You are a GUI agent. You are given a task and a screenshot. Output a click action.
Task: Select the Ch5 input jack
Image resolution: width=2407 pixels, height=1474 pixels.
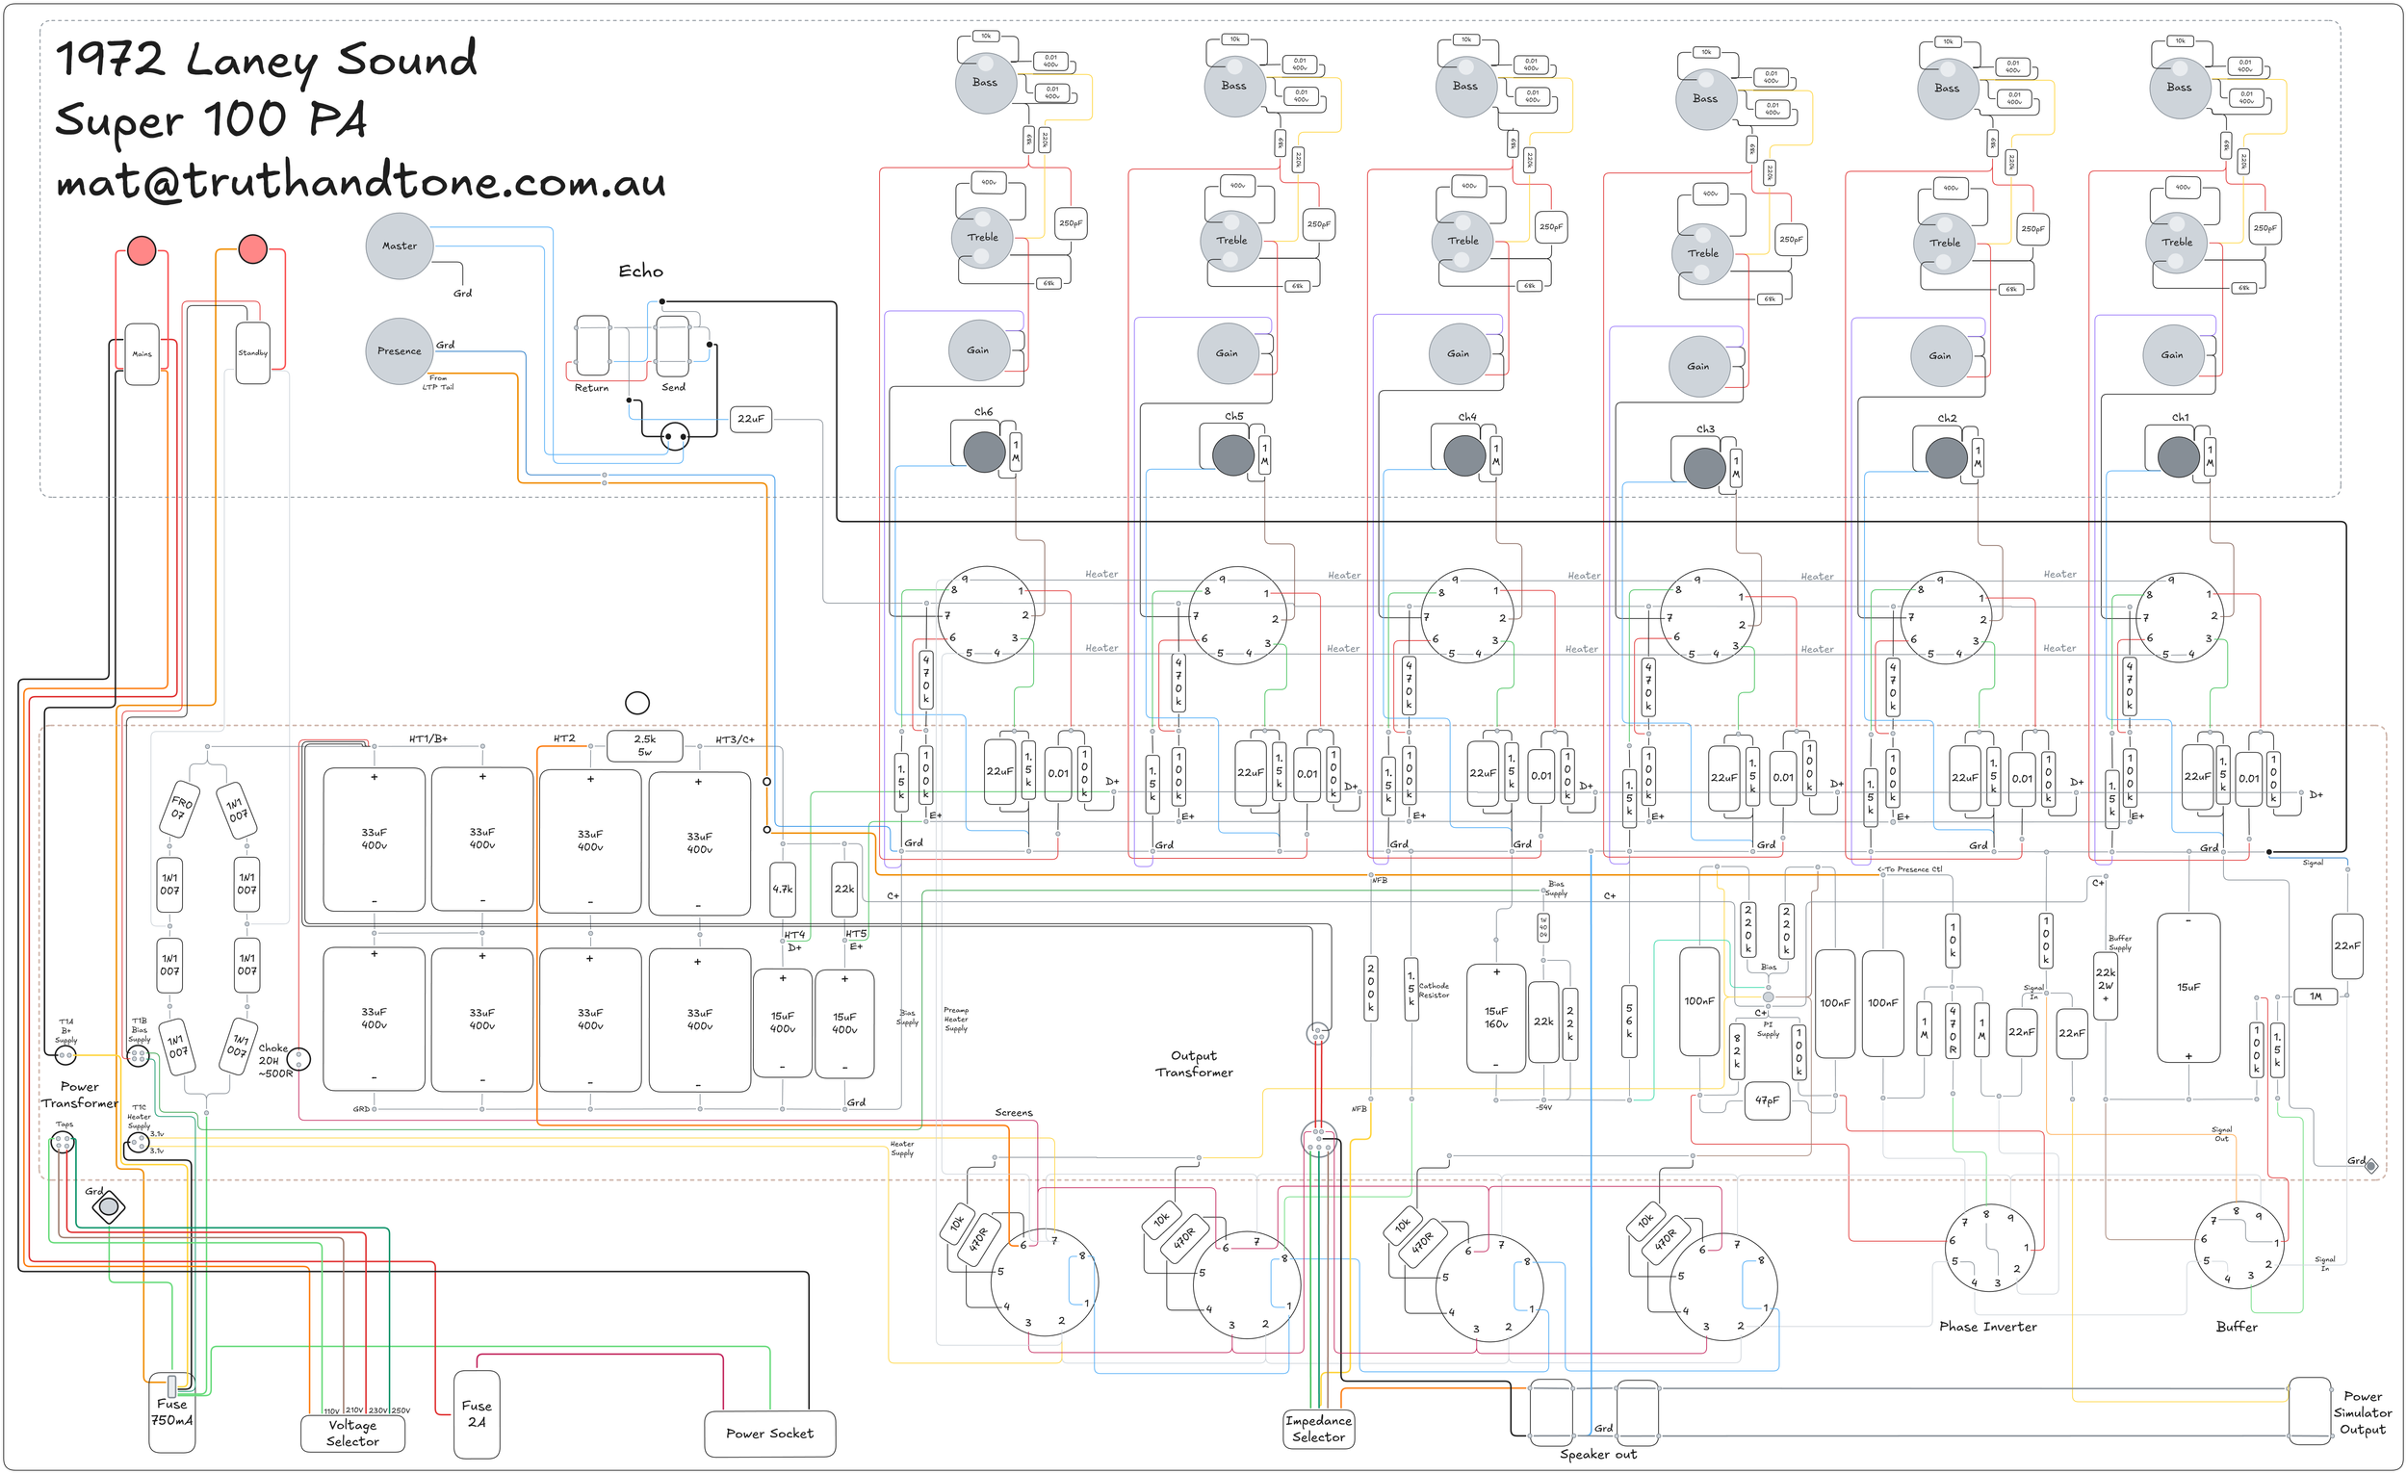[x=1232, y=455]
